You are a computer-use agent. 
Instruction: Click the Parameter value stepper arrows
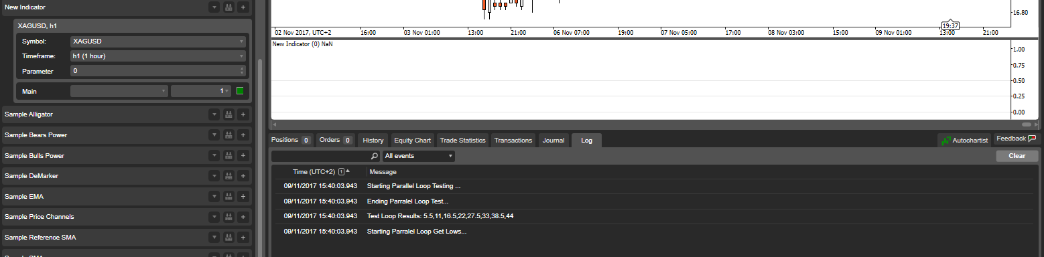coord(242,71)
